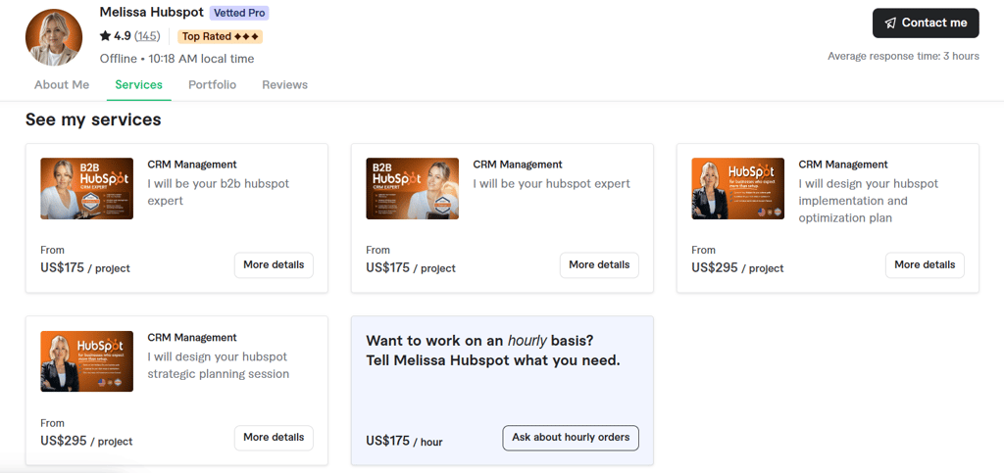
Task: Click the strategic planning session thumbnail
Action: coord(86,361)
